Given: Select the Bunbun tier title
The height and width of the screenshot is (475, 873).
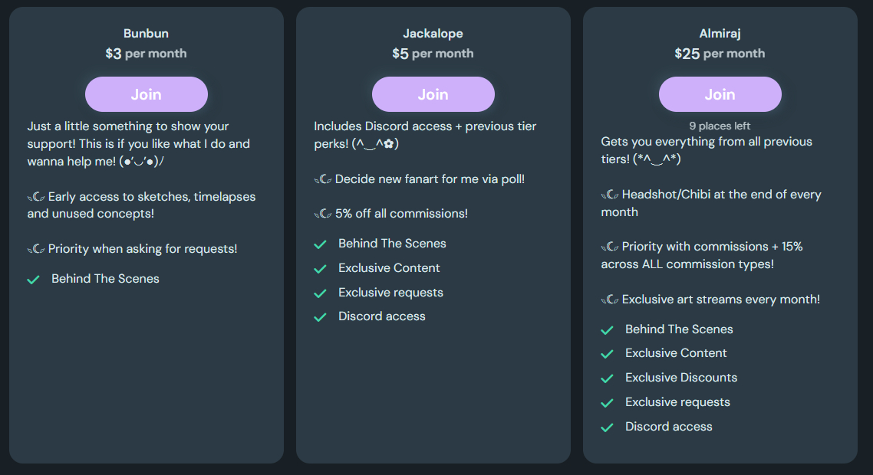Looking at the screenshot, I should click(x=146, y=33).
